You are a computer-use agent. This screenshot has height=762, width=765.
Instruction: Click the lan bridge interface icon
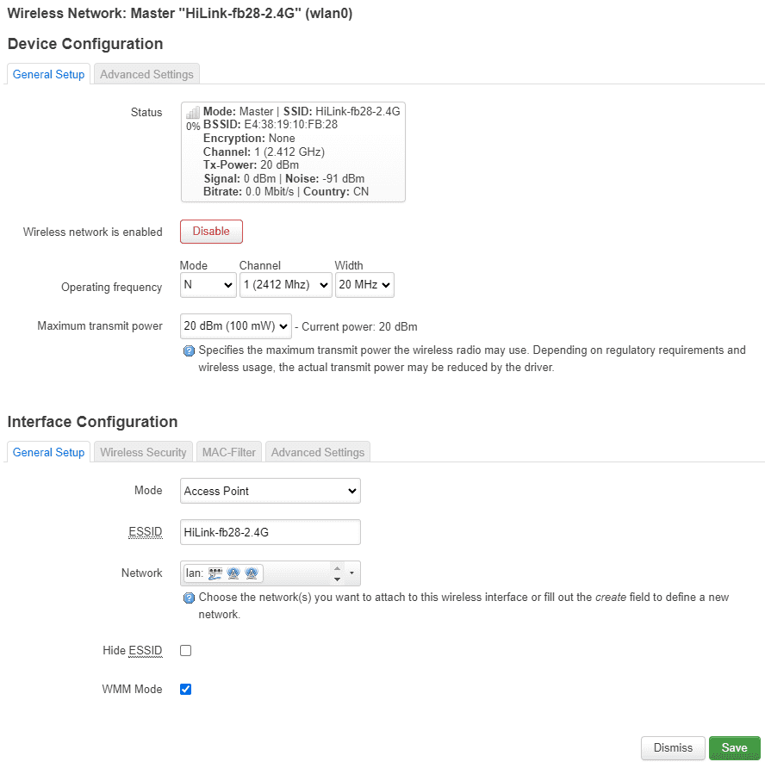tap(215, 573)
